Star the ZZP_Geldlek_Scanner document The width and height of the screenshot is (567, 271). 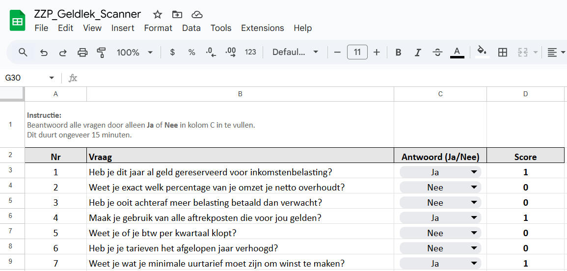click(x=157, y=14)
